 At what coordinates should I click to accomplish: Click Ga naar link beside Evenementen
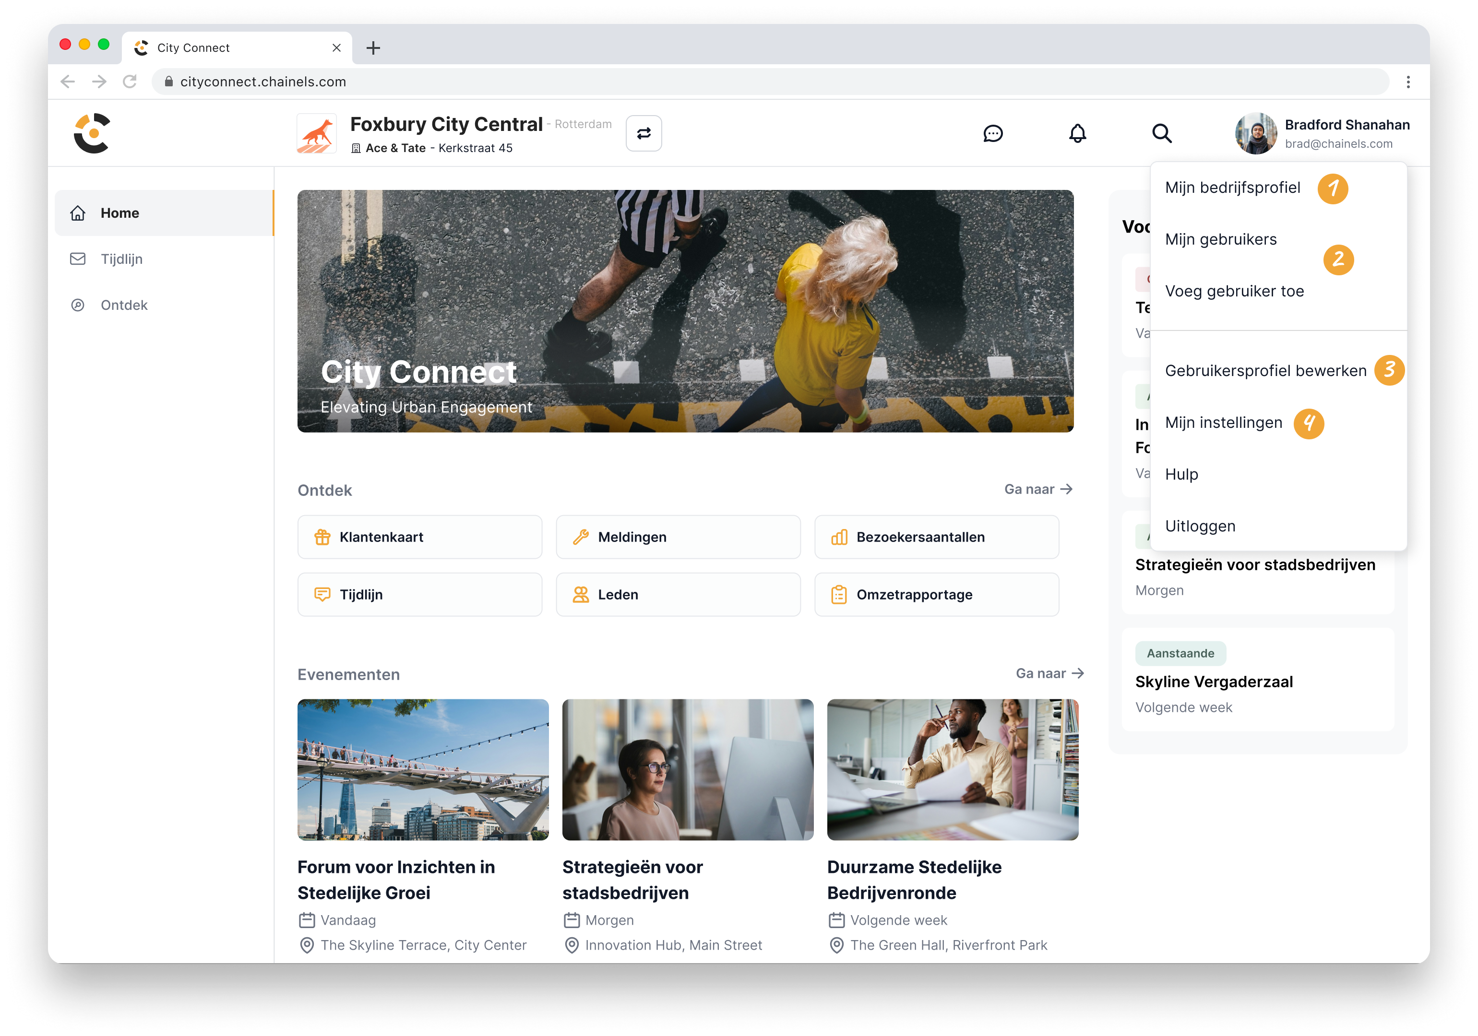click(x=1049, y=673)
